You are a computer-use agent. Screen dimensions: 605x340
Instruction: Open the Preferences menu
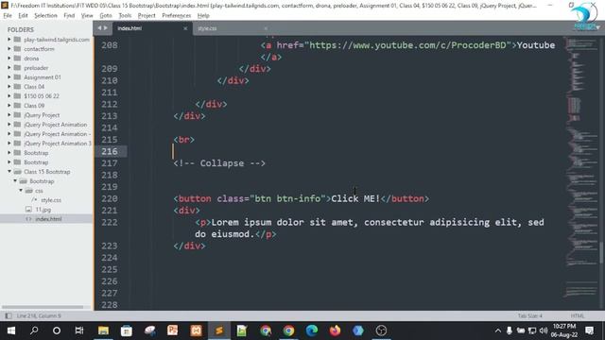pos(177,15)
